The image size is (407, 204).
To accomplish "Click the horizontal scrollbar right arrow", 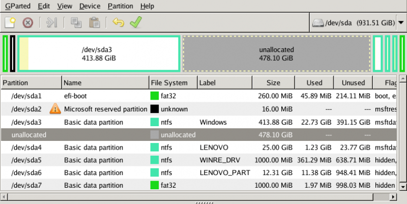I will click(x=393, y=197).
